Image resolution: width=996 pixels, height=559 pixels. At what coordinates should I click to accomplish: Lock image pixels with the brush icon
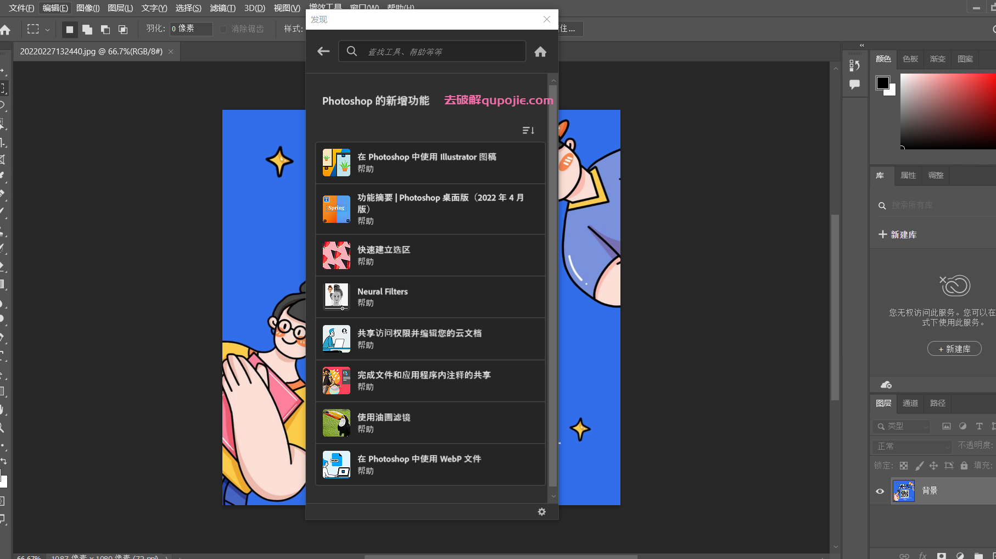point(919,466)
